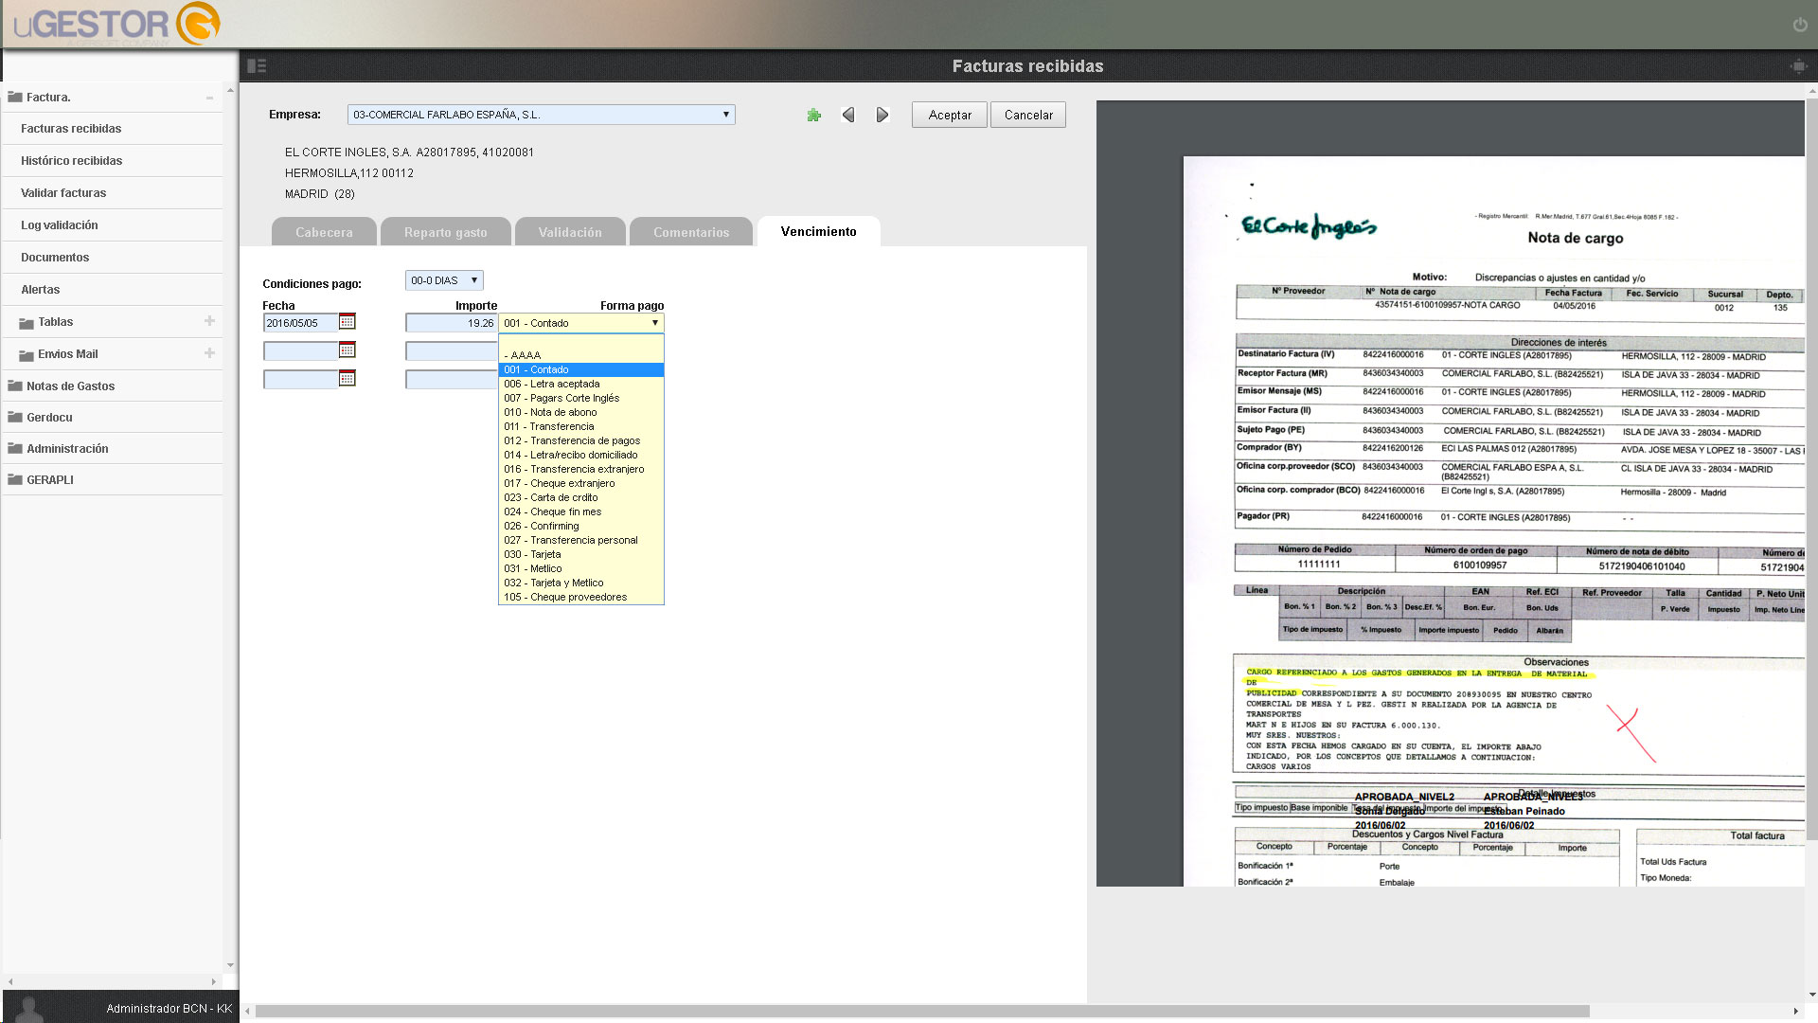
Task: Switch to the Cabecera tab
Action: click(324, 232)
